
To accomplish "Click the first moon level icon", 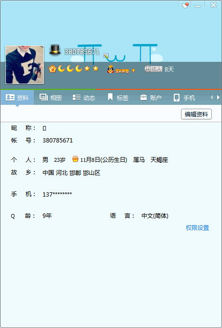I will [61, 69].
